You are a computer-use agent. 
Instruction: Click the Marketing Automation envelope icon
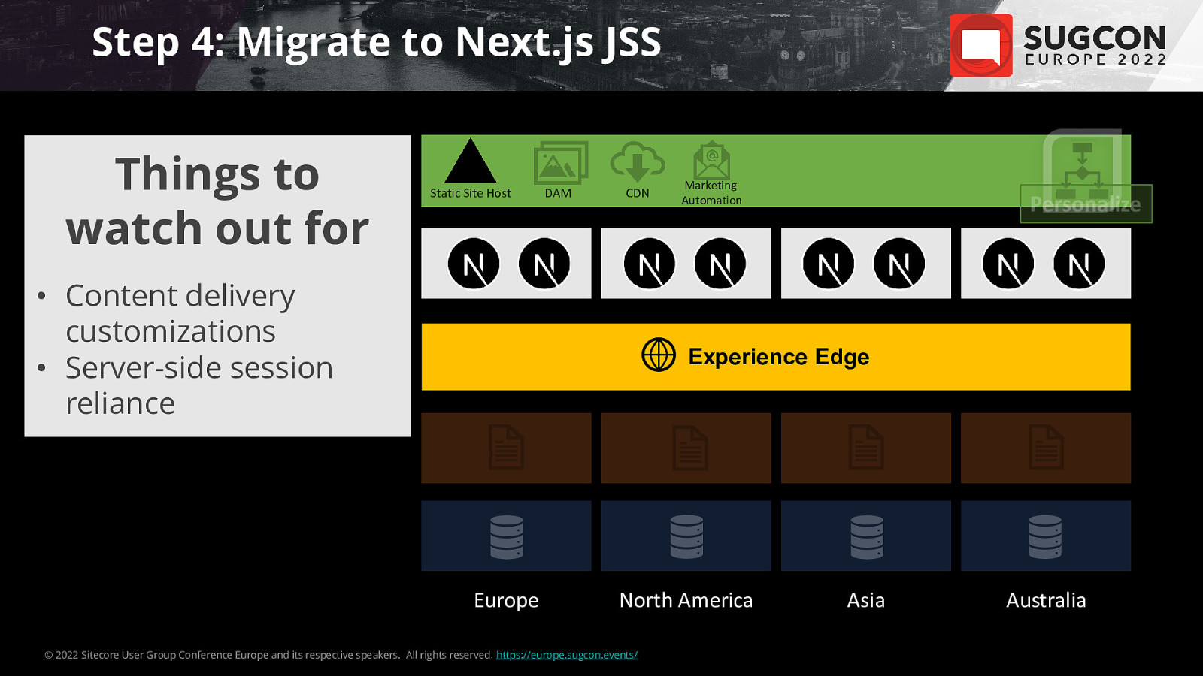coord(711,160)
